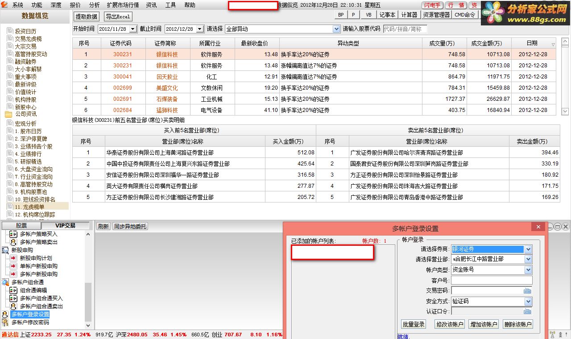Click the 行情 button at top
The width and height of the screenshot is (571, 339).
click(456, 5)
